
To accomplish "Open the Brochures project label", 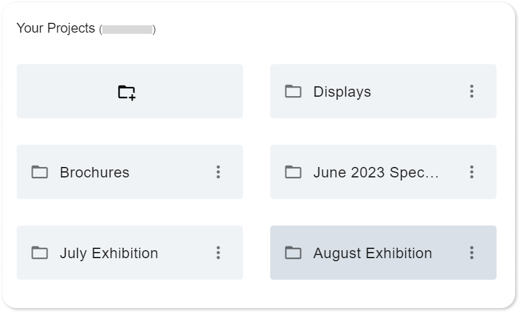I will [x=94, y=173].
